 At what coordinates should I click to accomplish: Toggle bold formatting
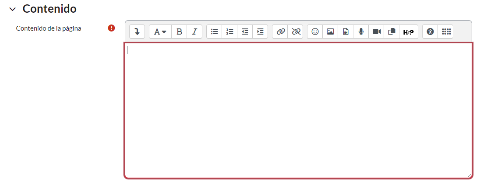coord(180,31)
